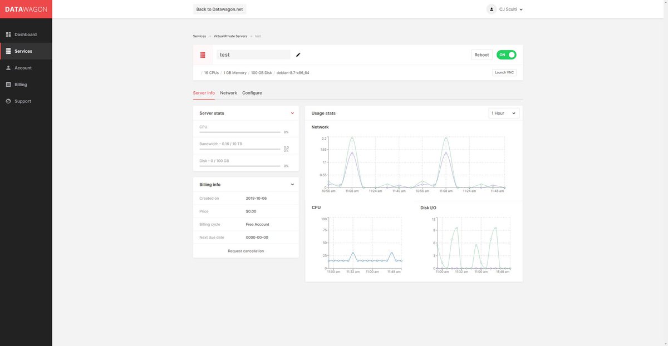This screenshot has height=346, width=668.
Task: Click the CPU usage progress bar
Action: pos(240,132)
